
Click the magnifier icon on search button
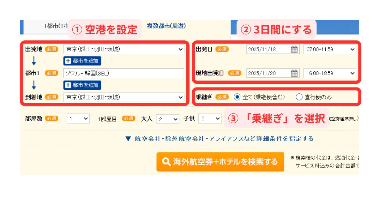coord(166,162)
